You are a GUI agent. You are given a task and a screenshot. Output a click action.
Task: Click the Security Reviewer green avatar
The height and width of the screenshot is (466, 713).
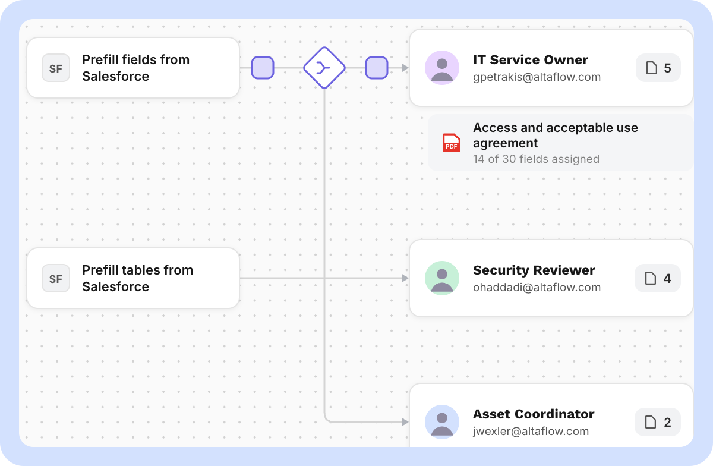pyautogui.click(x=442, y=278)
